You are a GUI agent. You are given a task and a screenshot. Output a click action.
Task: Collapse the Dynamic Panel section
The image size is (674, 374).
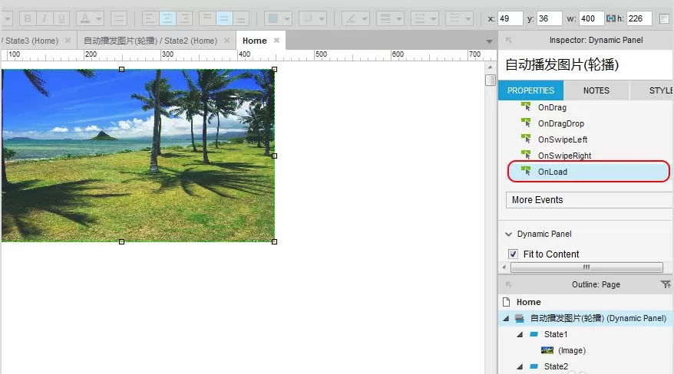click(x=509, y=235)
